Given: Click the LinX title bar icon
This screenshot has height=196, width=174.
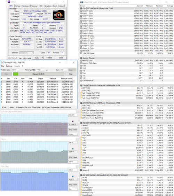Looking at the screenshot, I should (x=2, y=62).
